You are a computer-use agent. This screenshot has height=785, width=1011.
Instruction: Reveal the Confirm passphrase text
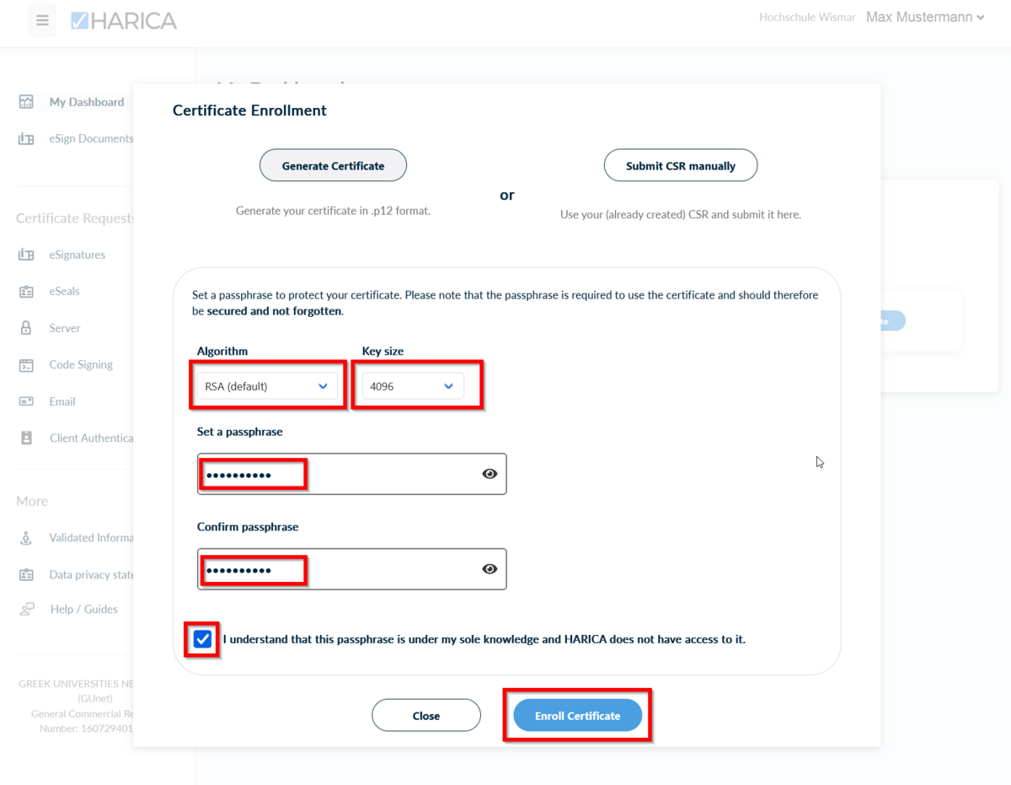[x=489, y=569]
